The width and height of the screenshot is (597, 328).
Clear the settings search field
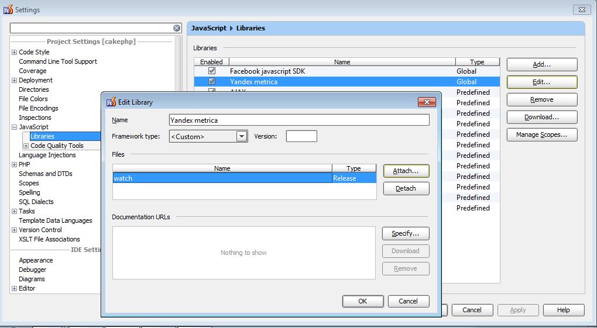click(x=177, y=28)
